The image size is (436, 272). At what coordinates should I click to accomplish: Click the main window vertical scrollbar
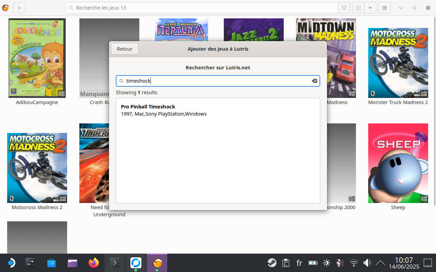[434, 111]
